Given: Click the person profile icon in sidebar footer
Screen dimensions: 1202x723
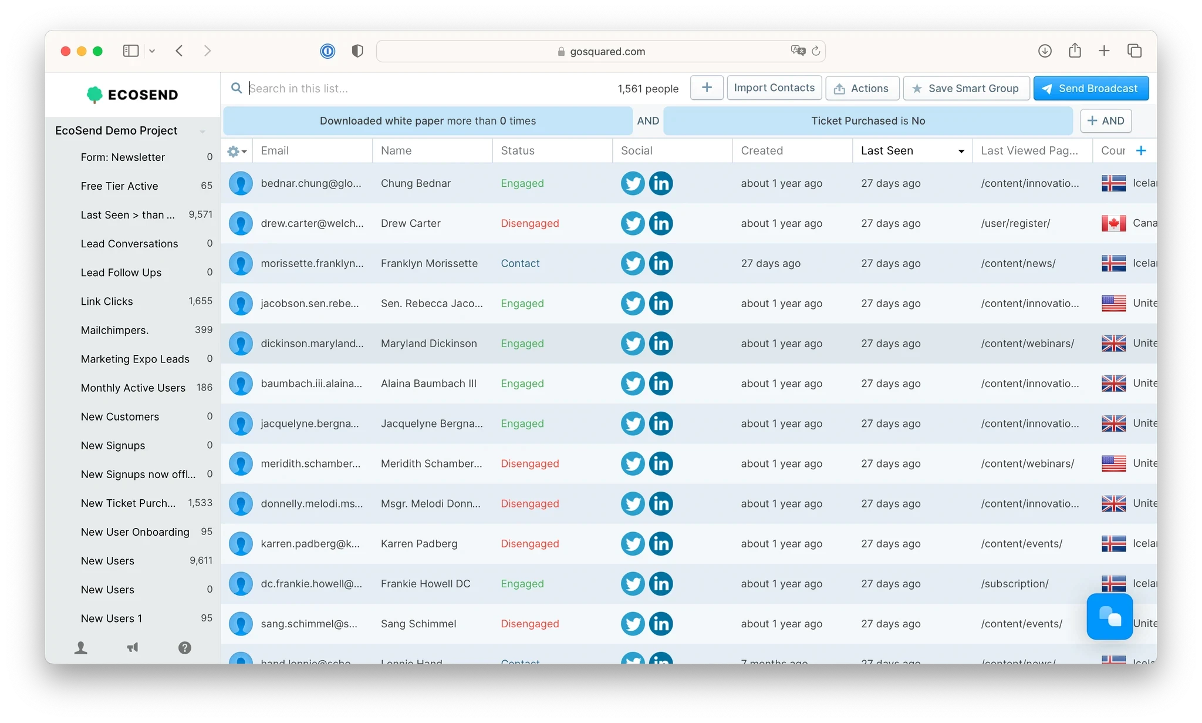Looking at the screenshot, I should (x=81, y=647).
